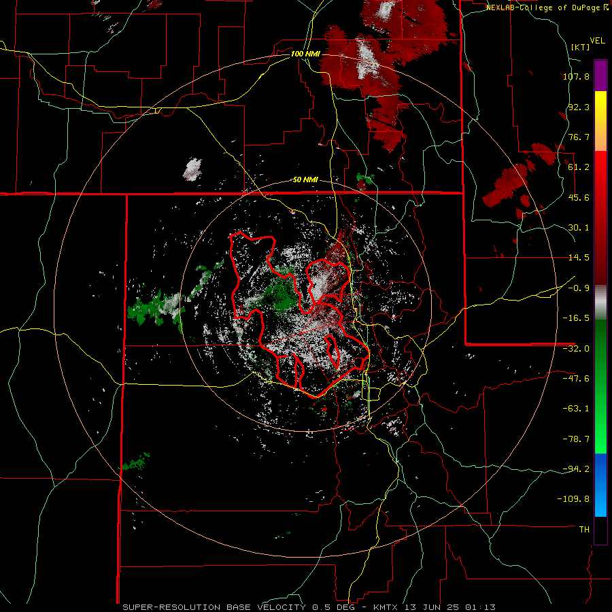Click the gray-white zero velocity color segment
612x612 pixels.
(600, 303)
